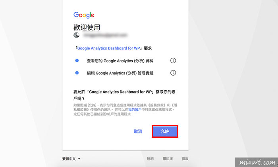Expand the 繁體中文 language dropdown
Viewport: 278px width, 167px height.
pos(71,159)
